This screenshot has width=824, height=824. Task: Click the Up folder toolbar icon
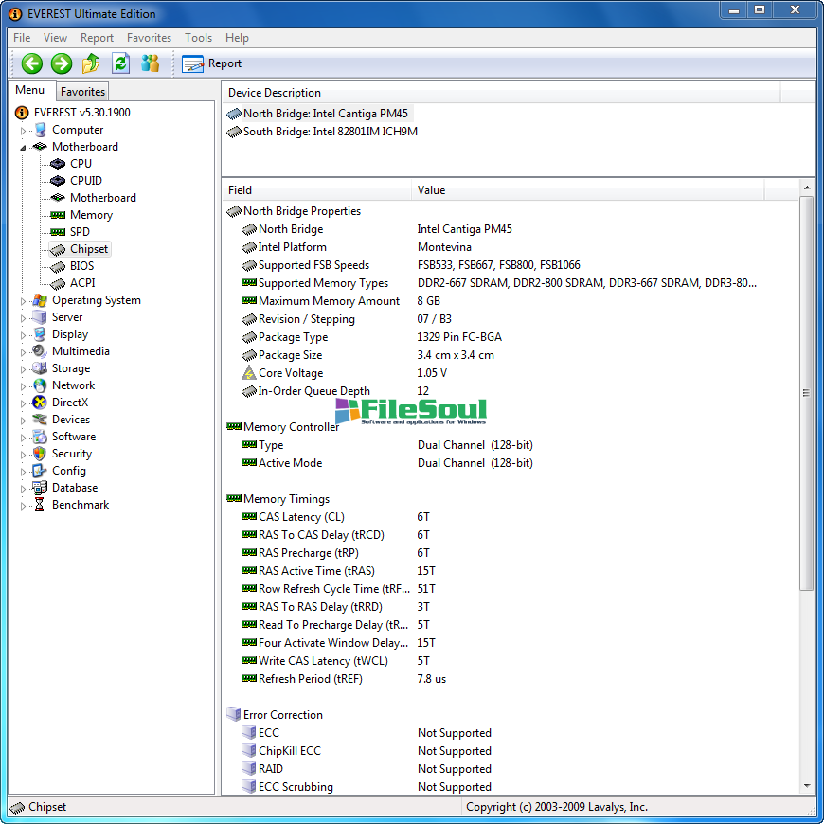(x=91, y=63)
